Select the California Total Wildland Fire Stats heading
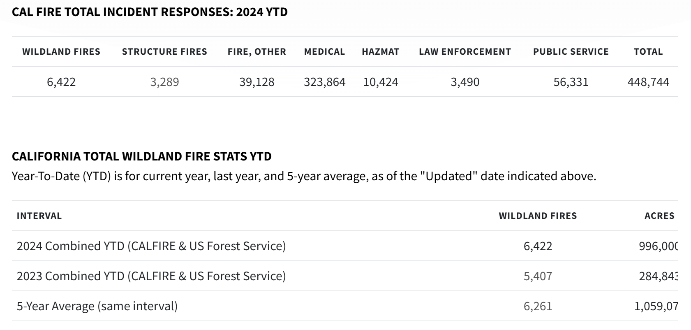 [x=142, y=156]
